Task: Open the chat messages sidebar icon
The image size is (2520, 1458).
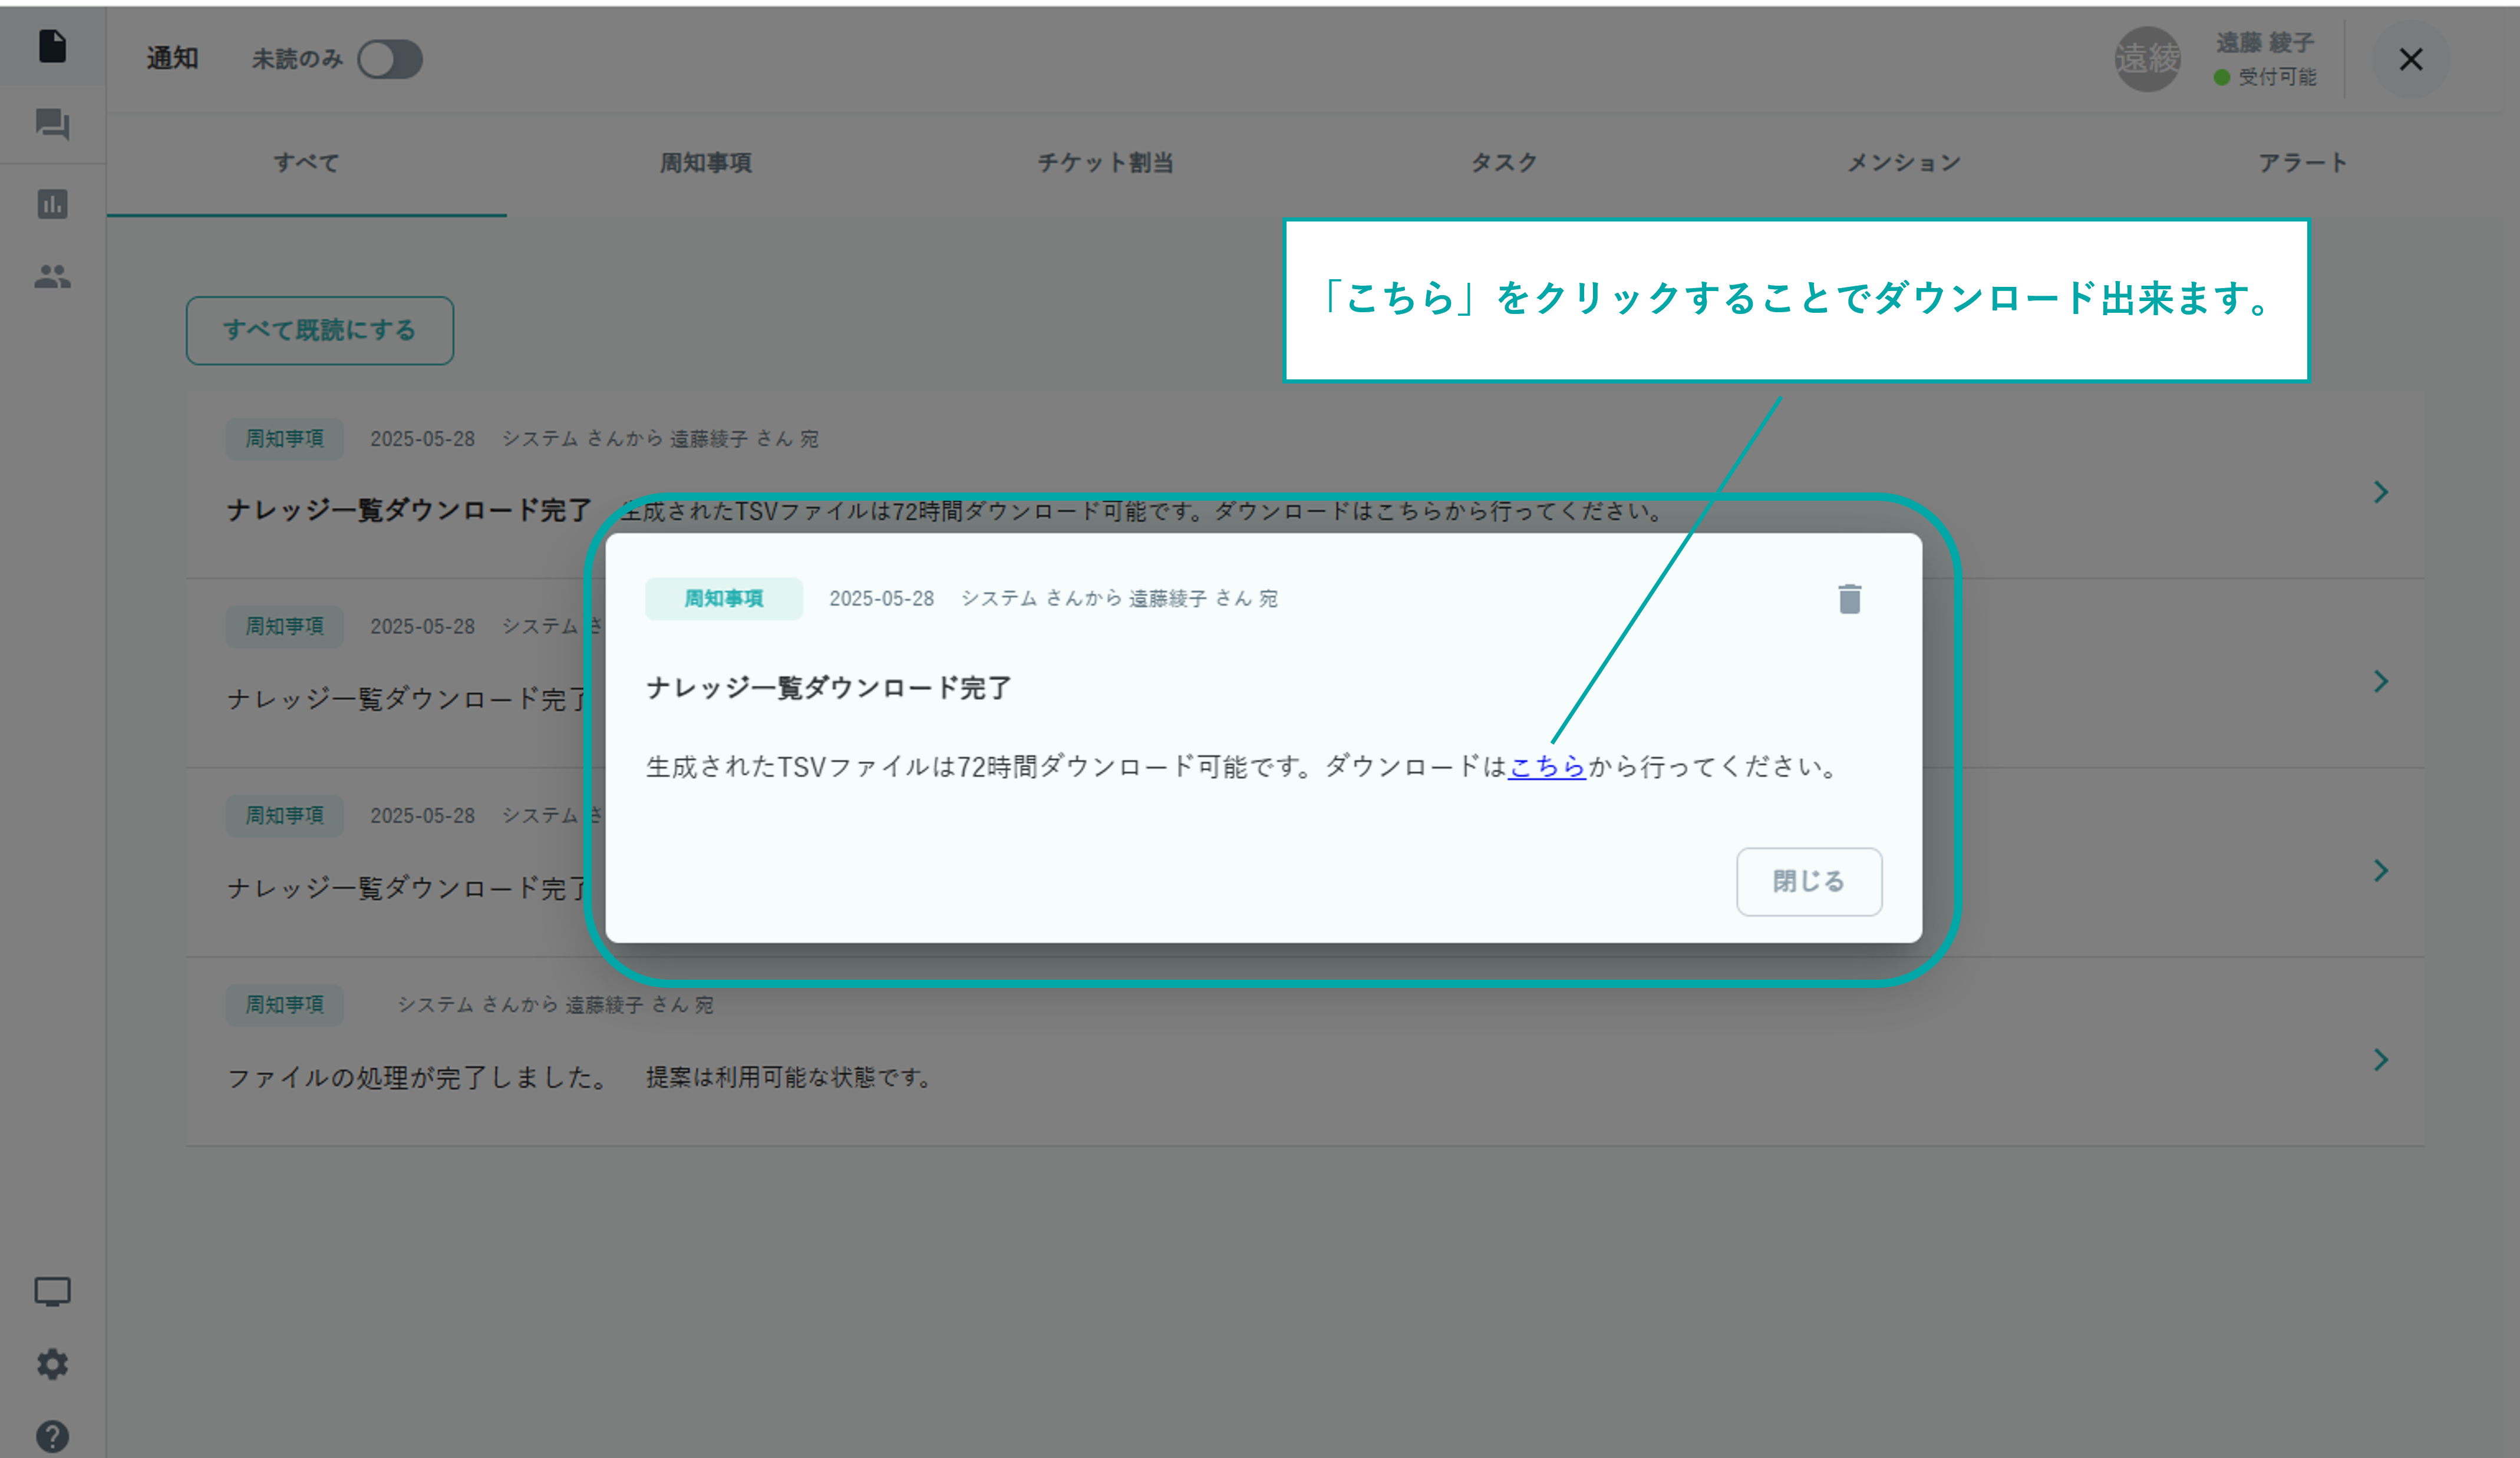Action: click(x=52, y=124)
